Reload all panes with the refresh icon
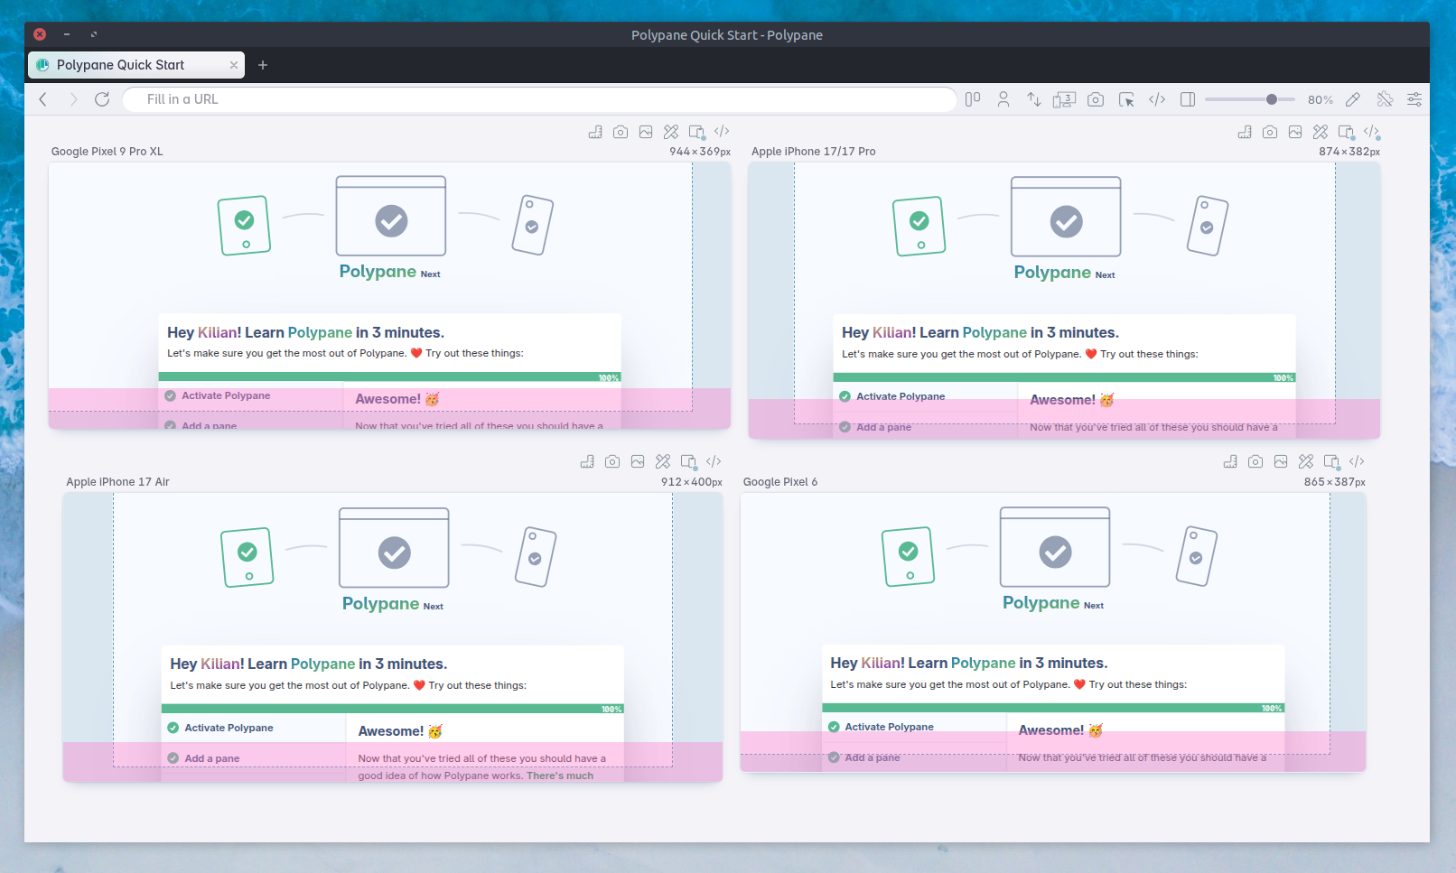1456x873 pixels. (x=102, y=99)
